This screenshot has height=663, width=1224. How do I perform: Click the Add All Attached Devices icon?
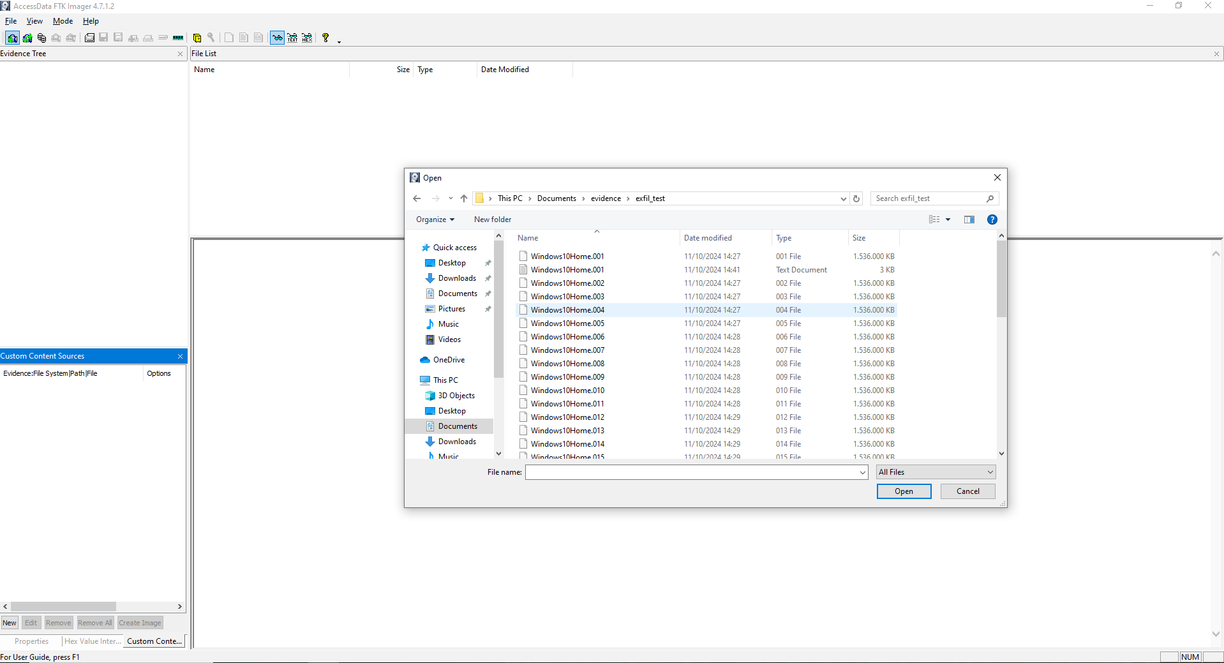pyautogui.click(x=27, y=38)
